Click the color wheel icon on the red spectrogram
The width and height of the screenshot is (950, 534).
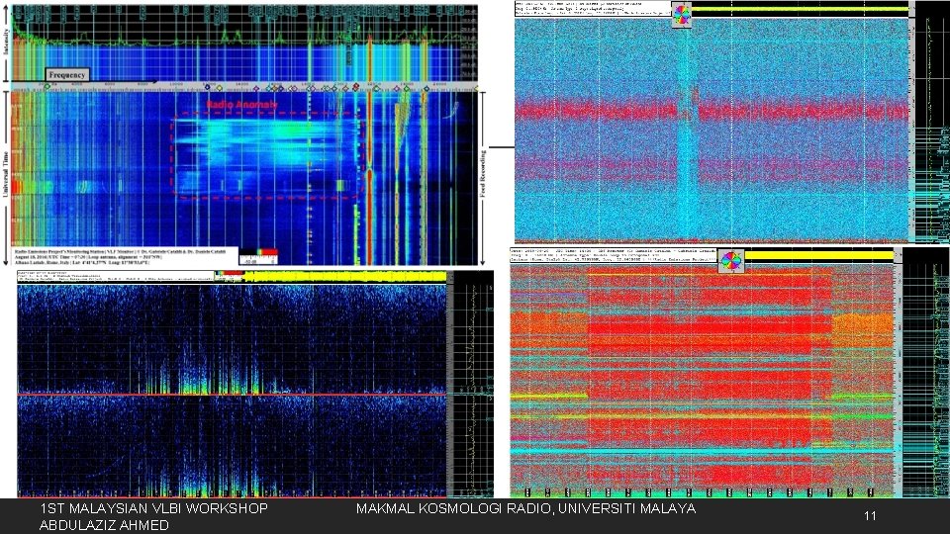731,261
